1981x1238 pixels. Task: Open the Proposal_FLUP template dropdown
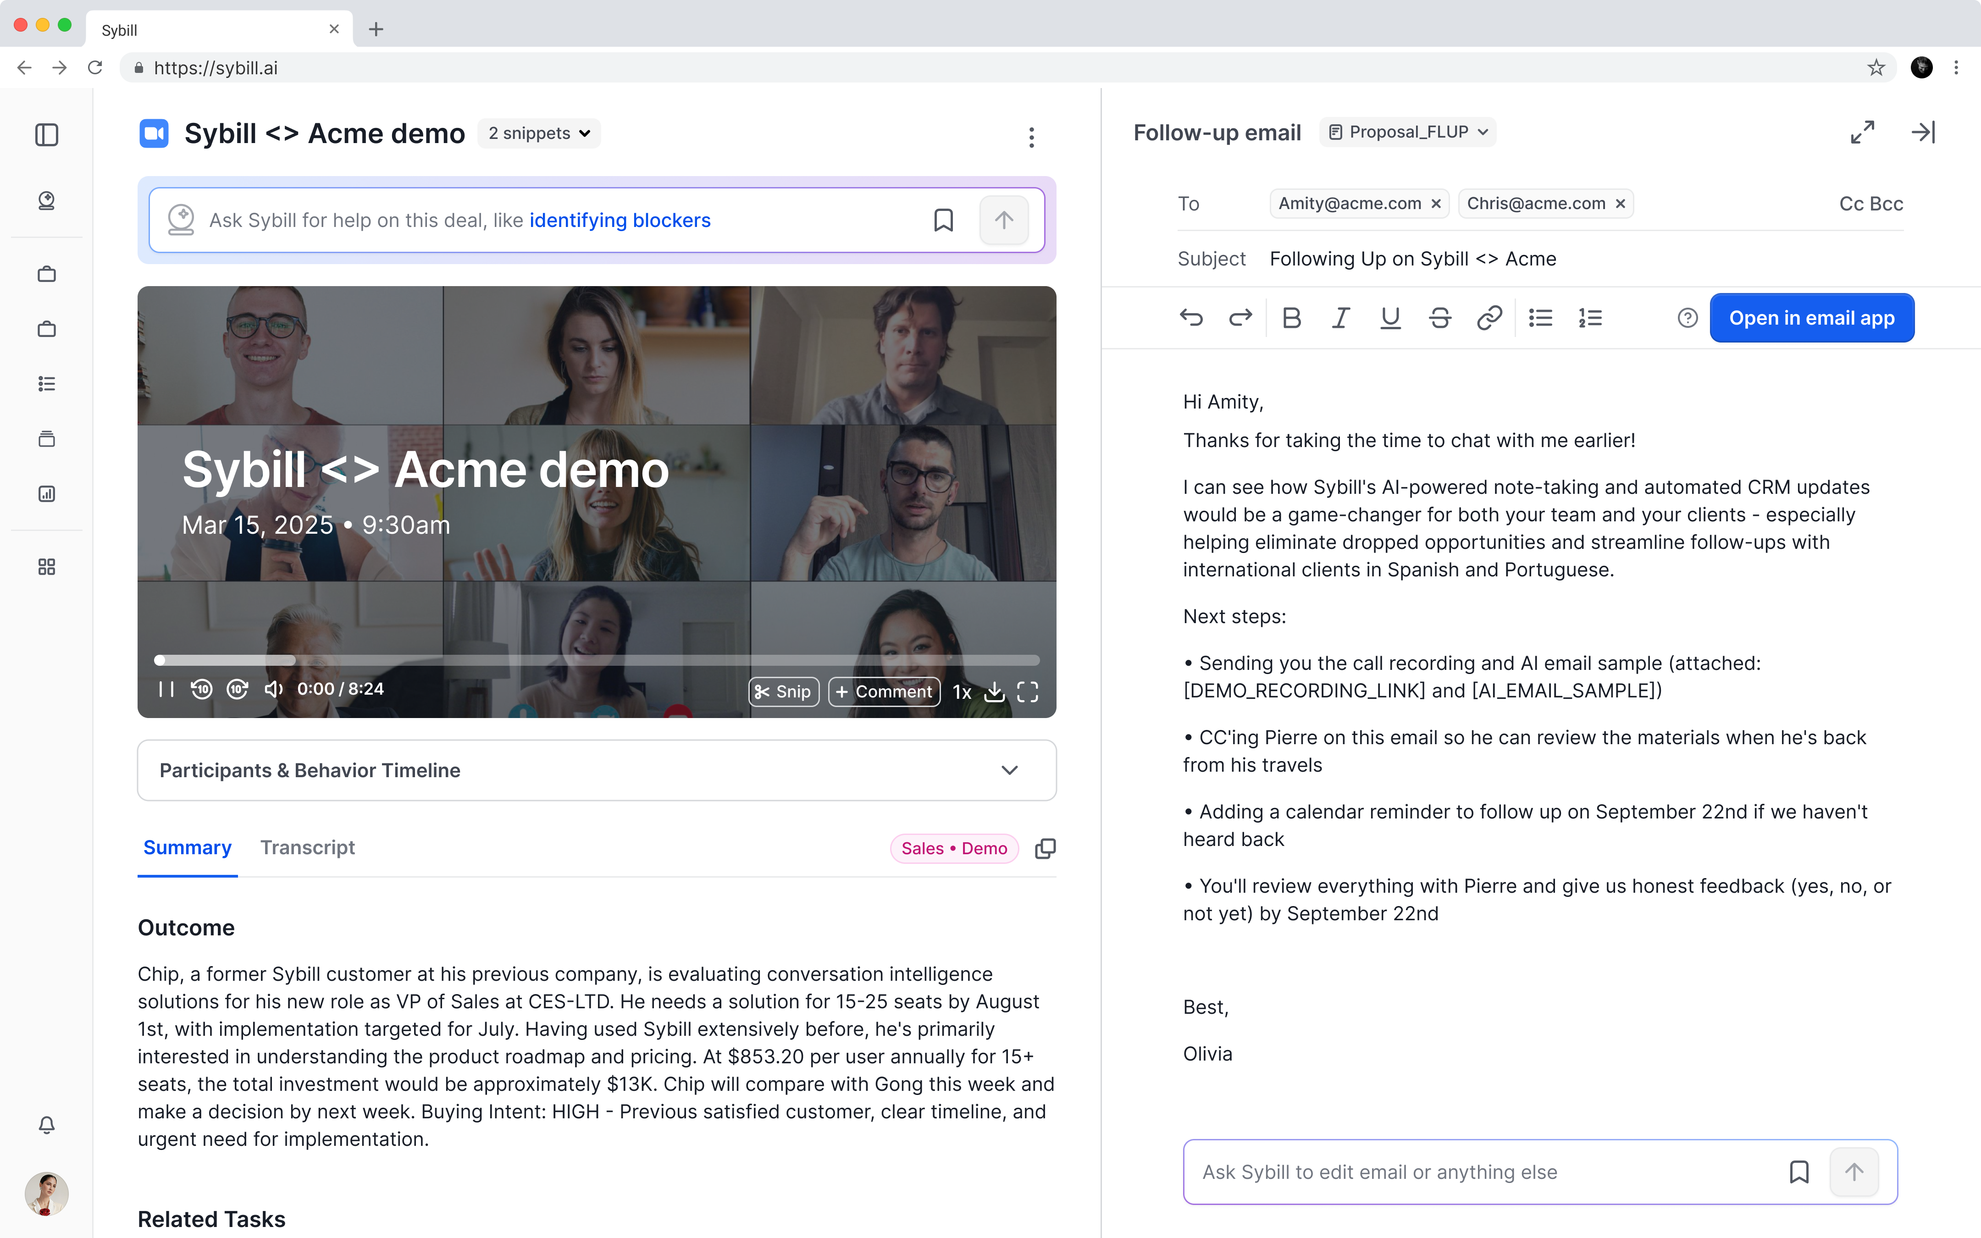(x=1407, y=132)
